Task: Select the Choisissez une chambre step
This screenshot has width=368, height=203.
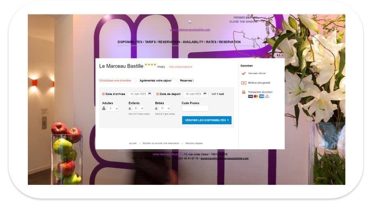Action: click(x=115, y=80)
